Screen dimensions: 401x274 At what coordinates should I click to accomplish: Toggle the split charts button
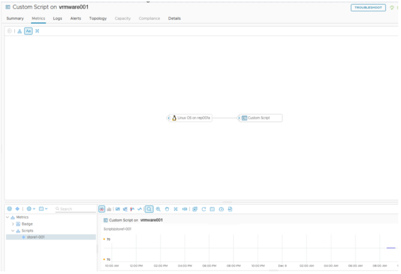pyautogui.click(x=102, y=209)
